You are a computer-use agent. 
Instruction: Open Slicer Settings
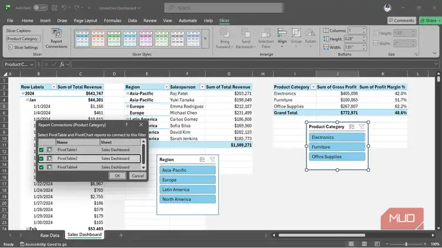point(23,47)
